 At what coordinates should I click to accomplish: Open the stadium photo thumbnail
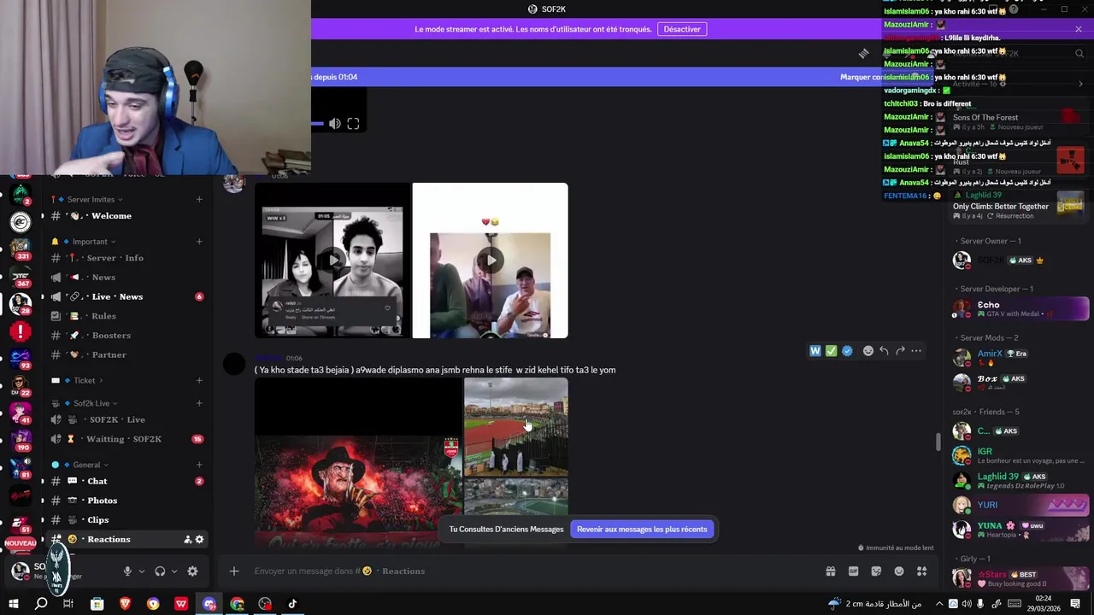click(x=515, y=428)
